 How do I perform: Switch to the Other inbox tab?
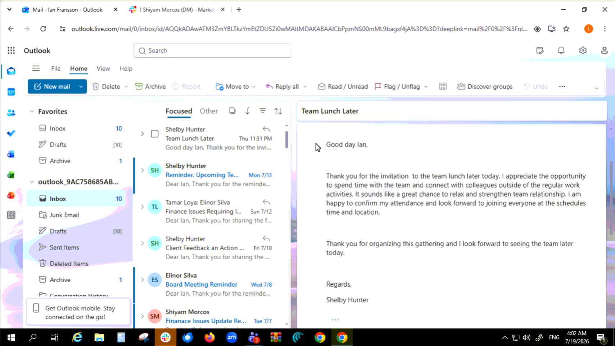pyautogui.click(x=209, y=111)
